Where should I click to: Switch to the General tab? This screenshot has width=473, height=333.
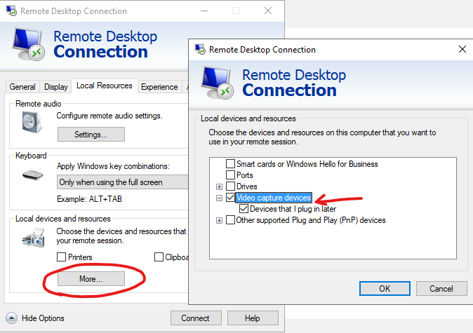click(x=22, y=87)
